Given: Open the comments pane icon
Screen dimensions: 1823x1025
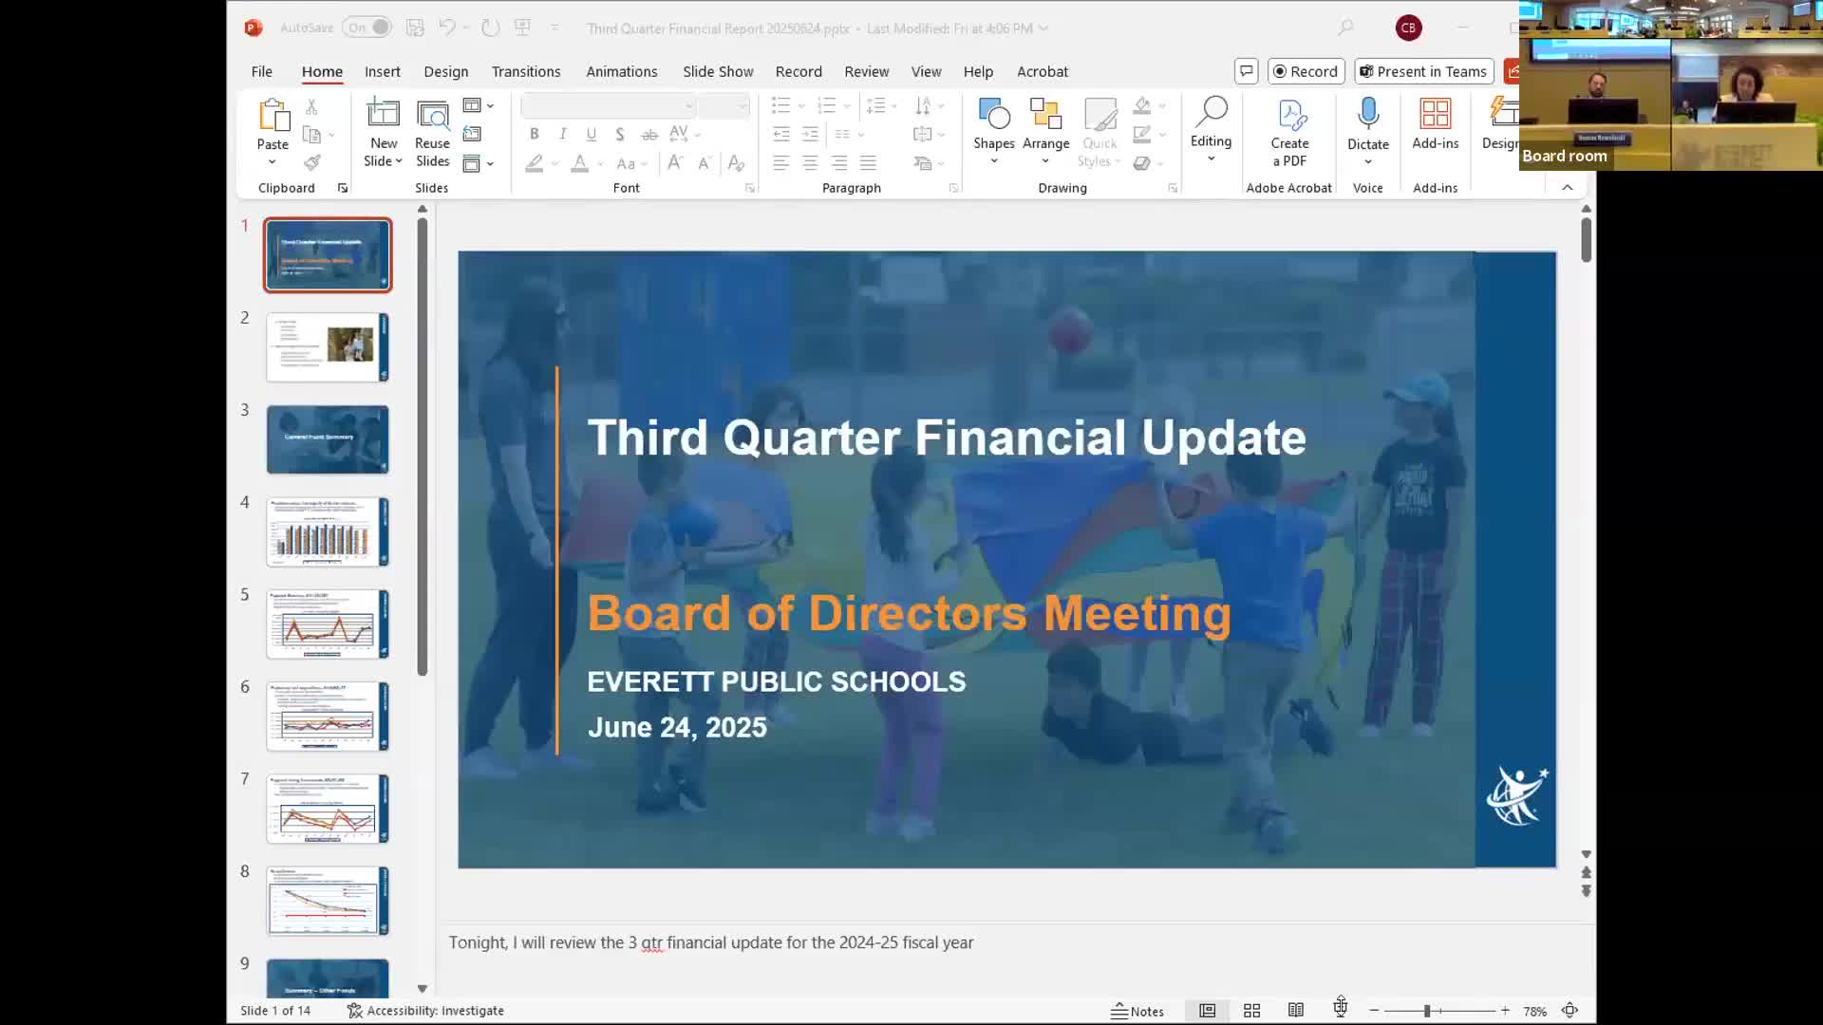Looking at the screenshot, I should (1246, 71).
